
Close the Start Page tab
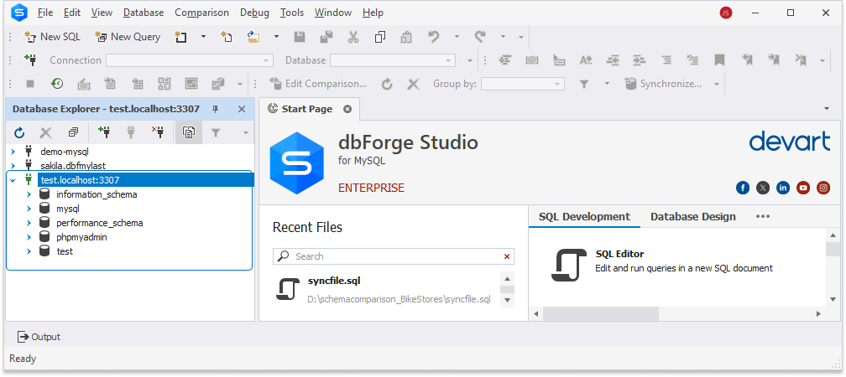347,109
